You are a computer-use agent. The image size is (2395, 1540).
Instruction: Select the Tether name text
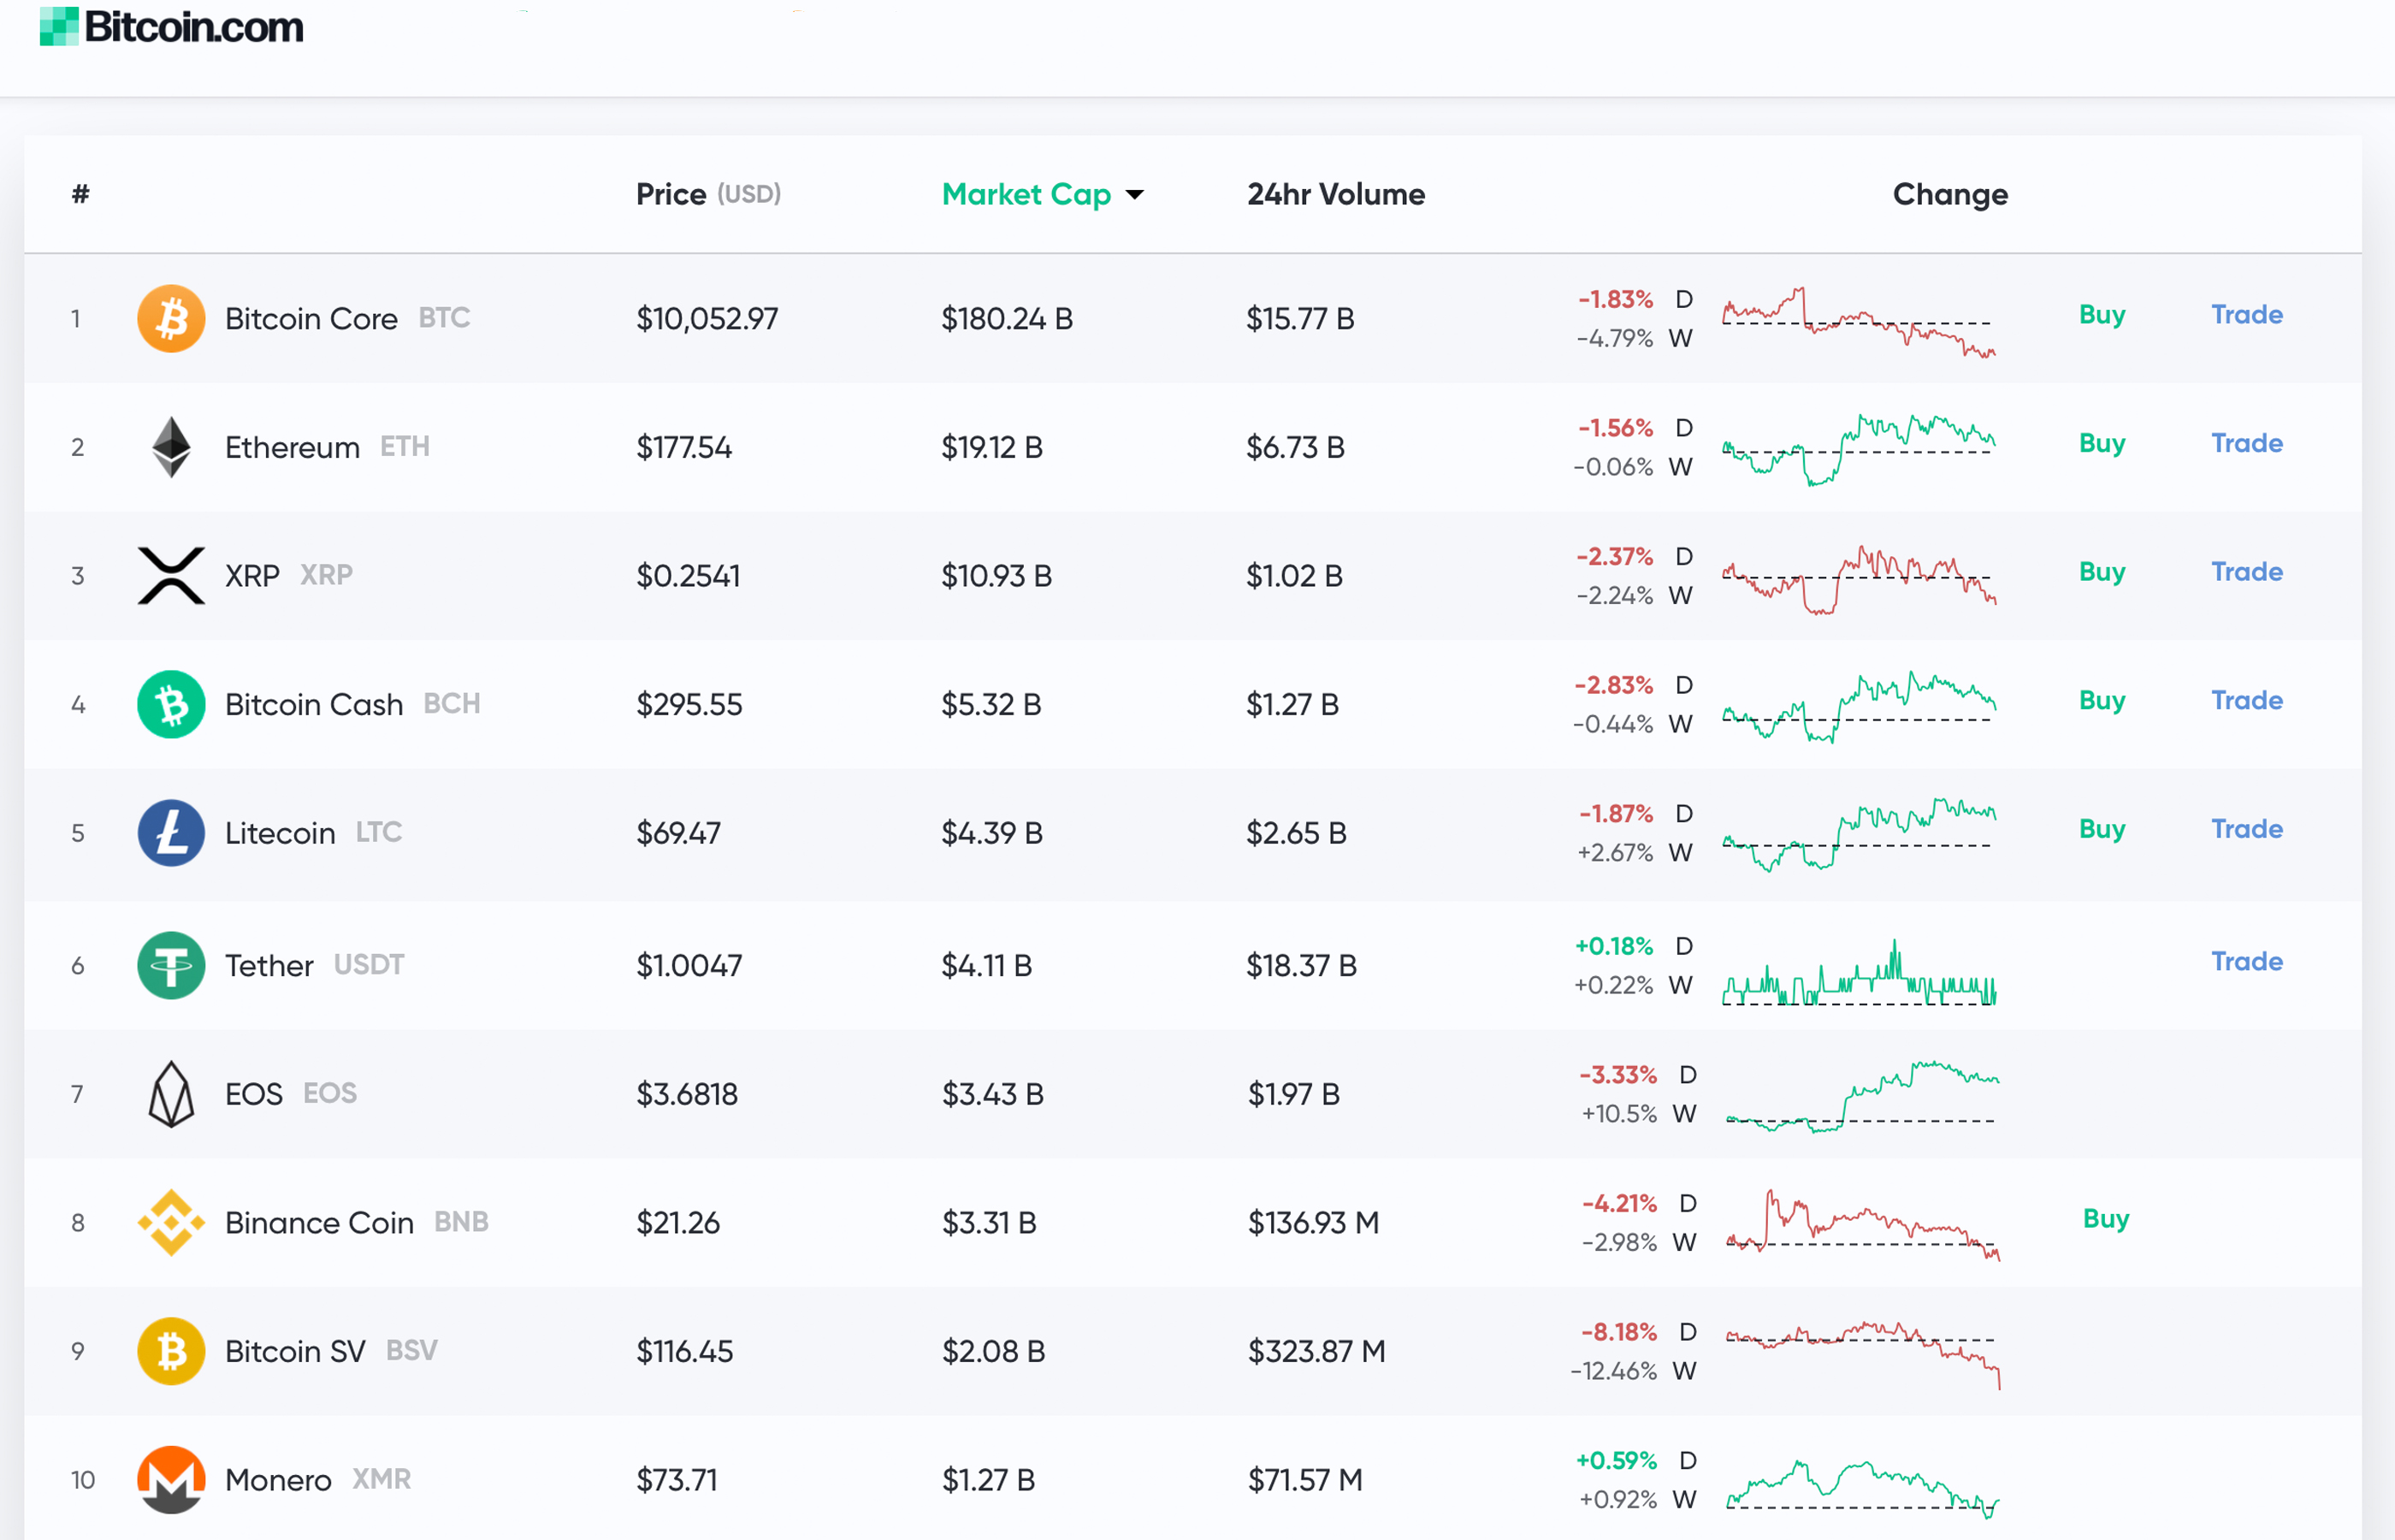(x=269, y=965)
